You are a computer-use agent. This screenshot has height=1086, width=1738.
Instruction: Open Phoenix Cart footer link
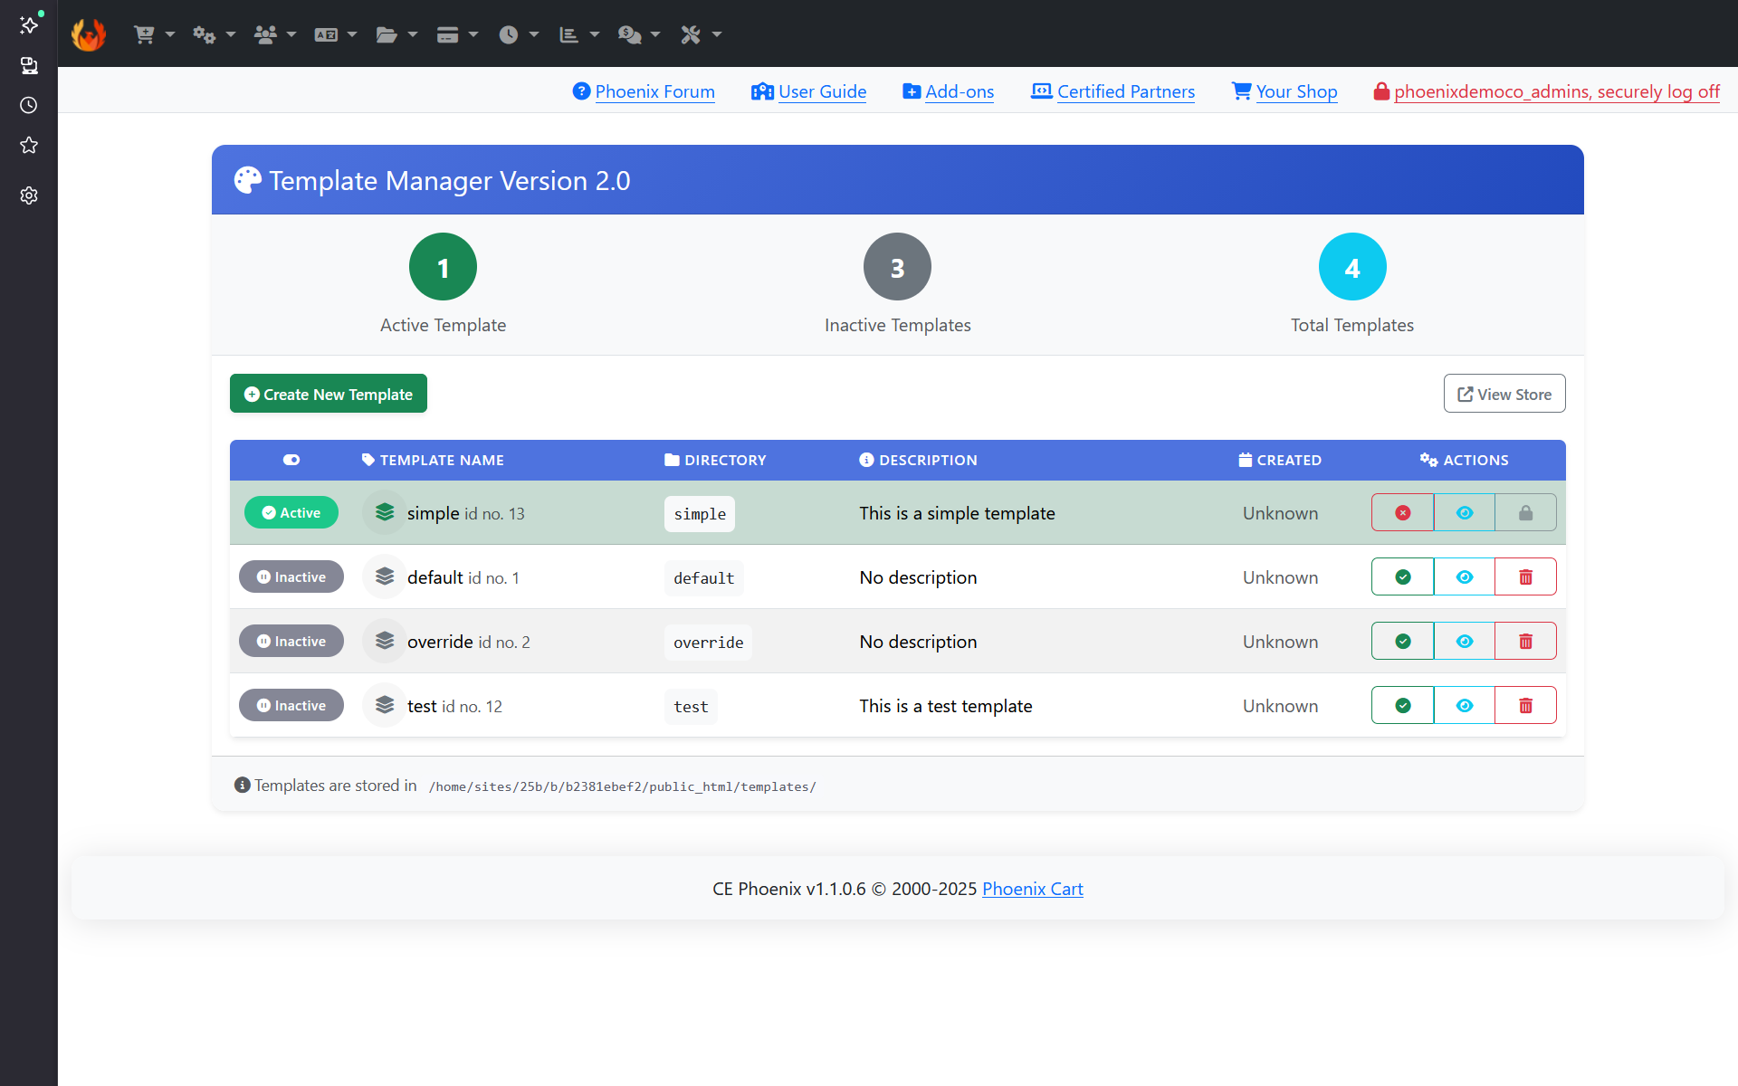point(1033,889)
